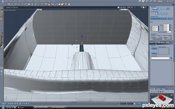Select the single-view layout icon
Screen dimensions: 175x109
point(118,8)
